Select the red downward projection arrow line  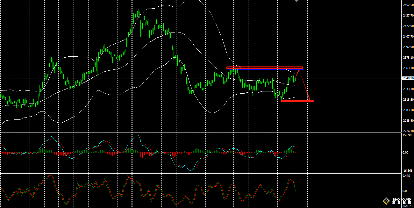point(305,86)
